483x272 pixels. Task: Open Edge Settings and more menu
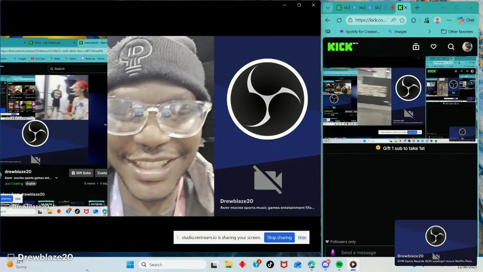[449, 20]
